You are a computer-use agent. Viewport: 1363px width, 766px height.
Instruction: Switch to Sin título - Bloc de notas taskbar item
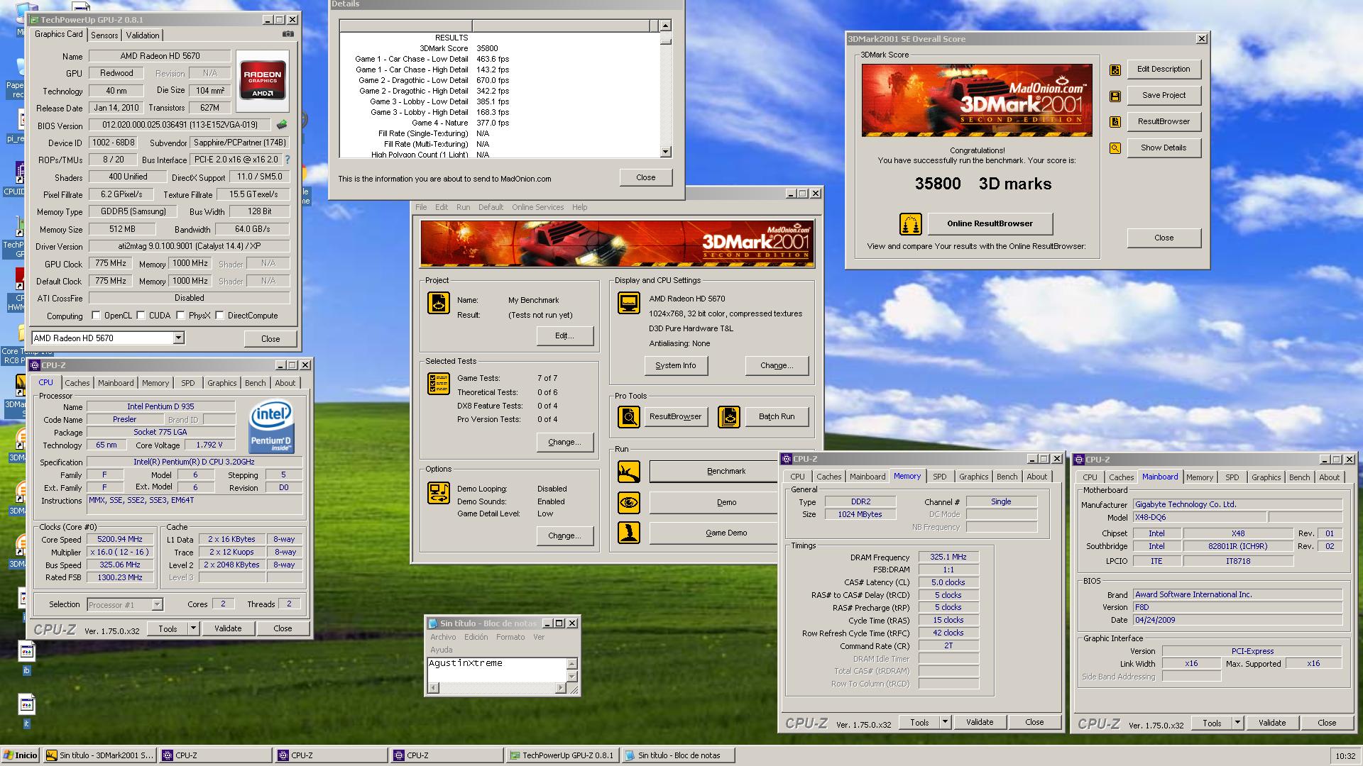[679, 755]
